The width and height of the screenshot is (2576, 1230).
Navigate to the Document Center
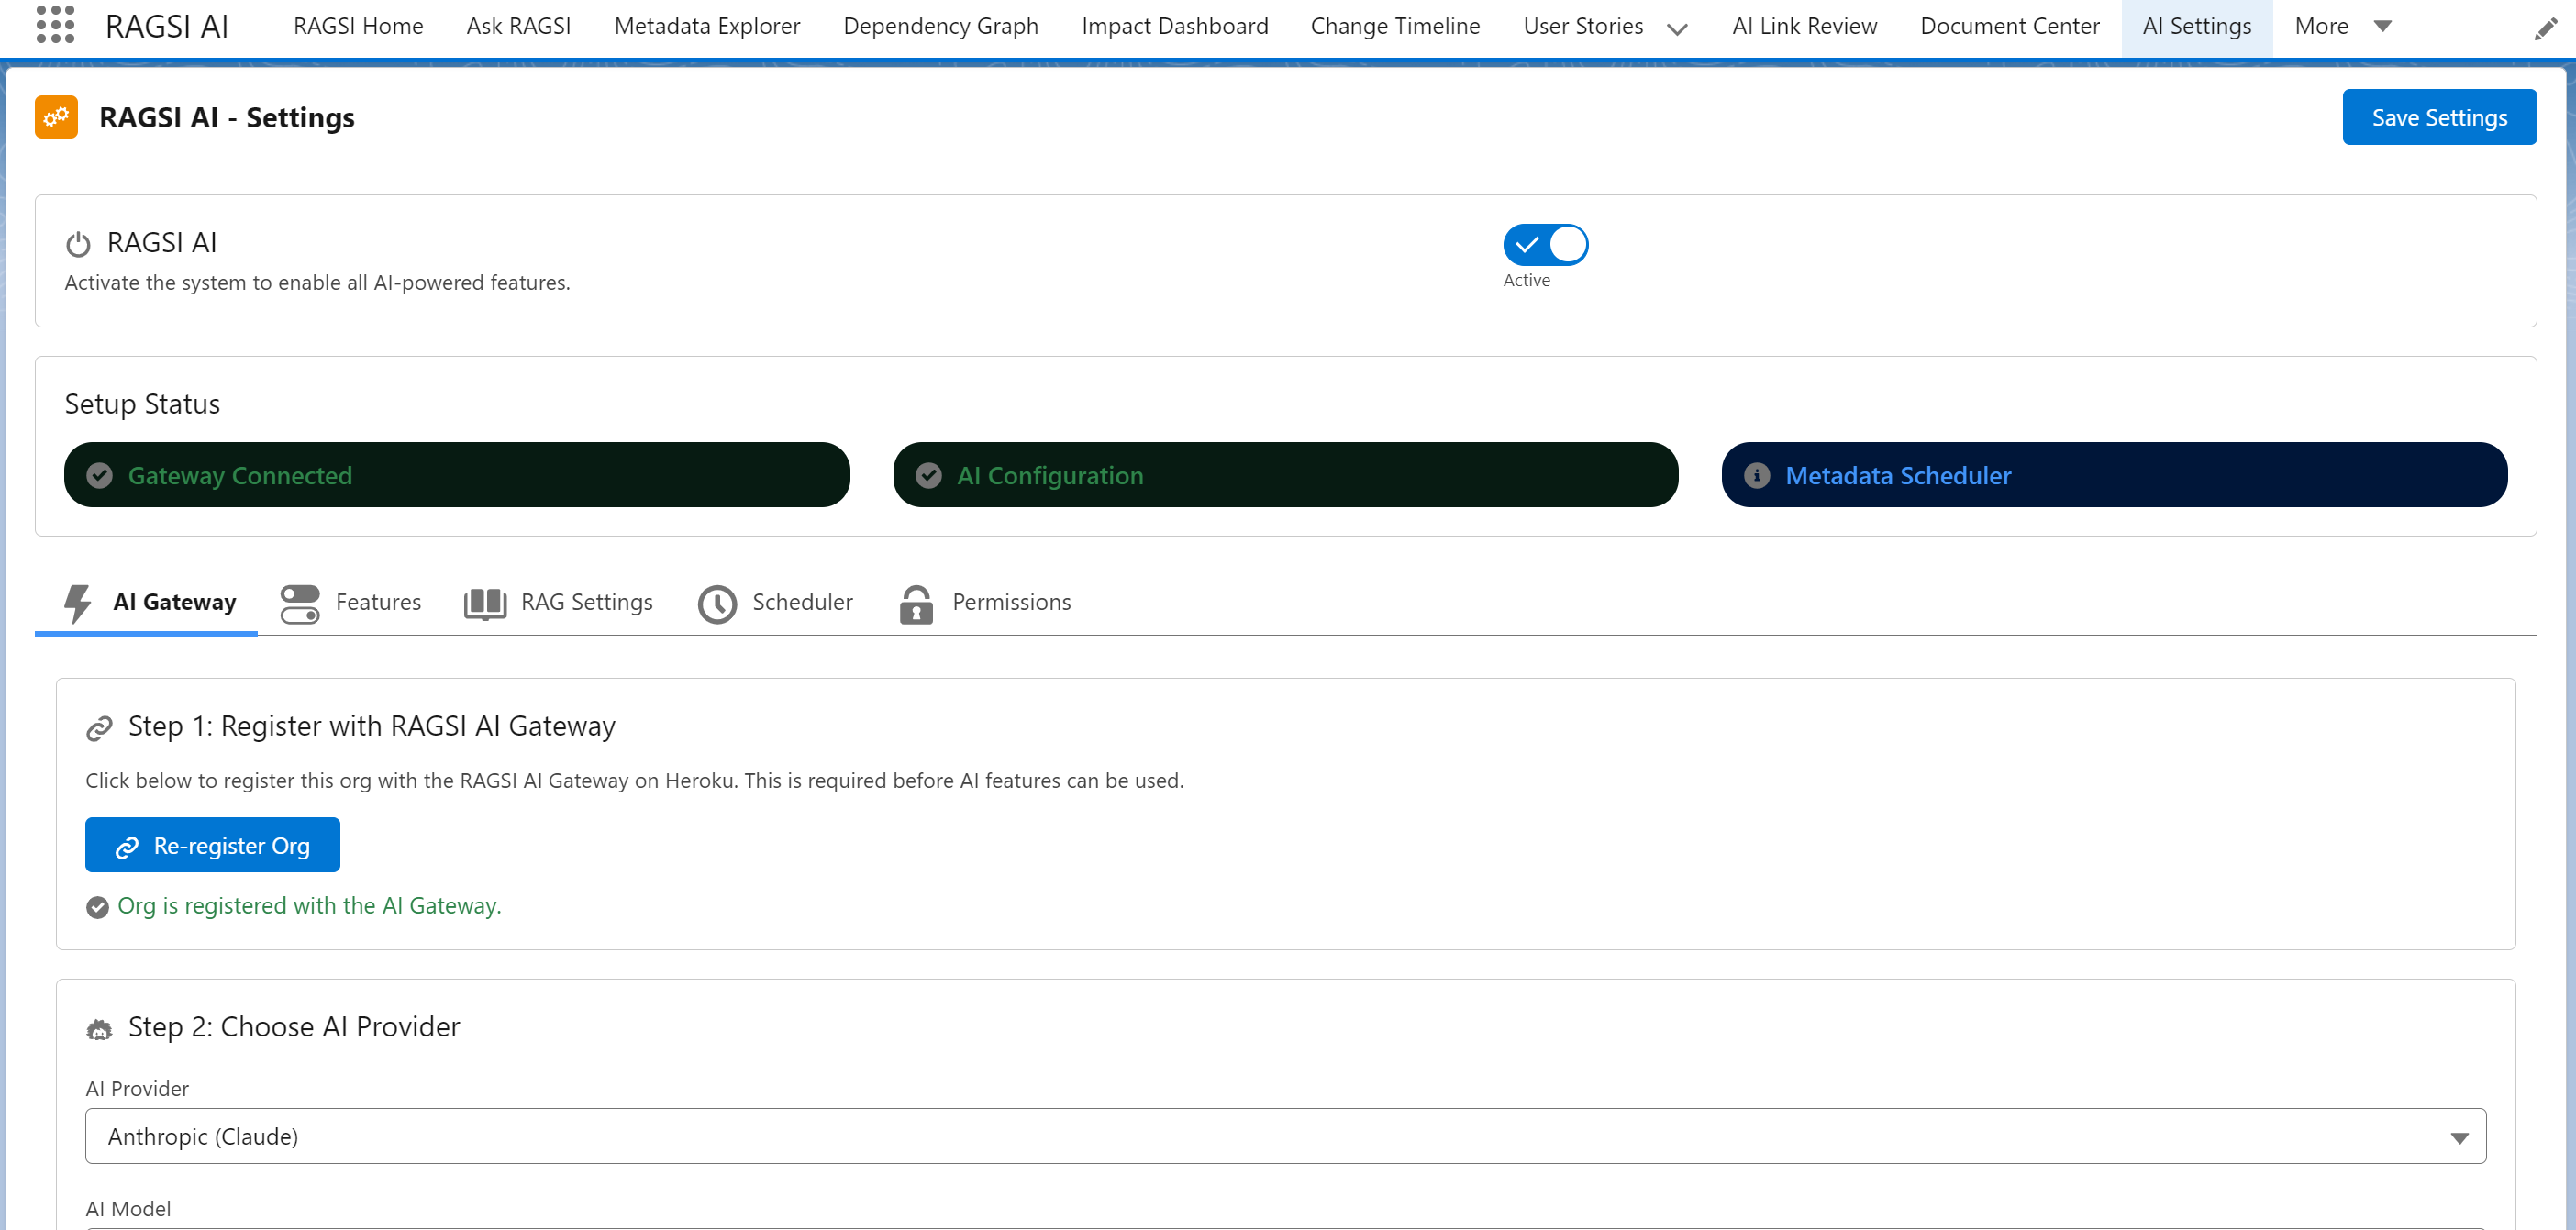click(x=2009, y=26)
